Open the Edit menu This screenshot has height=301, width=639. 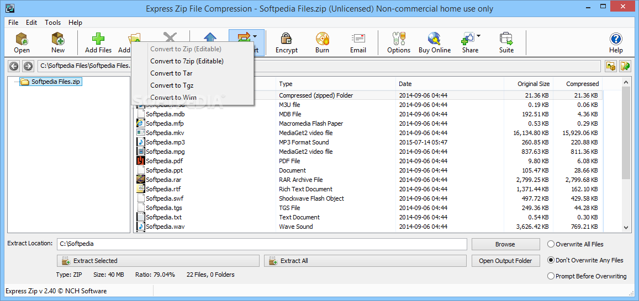(x=31, y=23)
